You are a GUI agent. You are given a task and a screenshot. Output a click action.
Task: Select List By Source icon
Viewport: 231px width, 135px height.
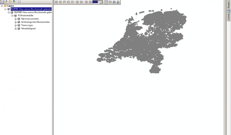6,1
